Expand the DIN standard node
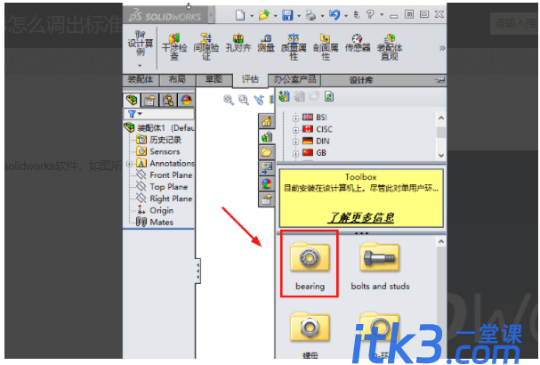The width and height of the screenshot is (540, 365). pyautogui.click(x=295, y=142)
